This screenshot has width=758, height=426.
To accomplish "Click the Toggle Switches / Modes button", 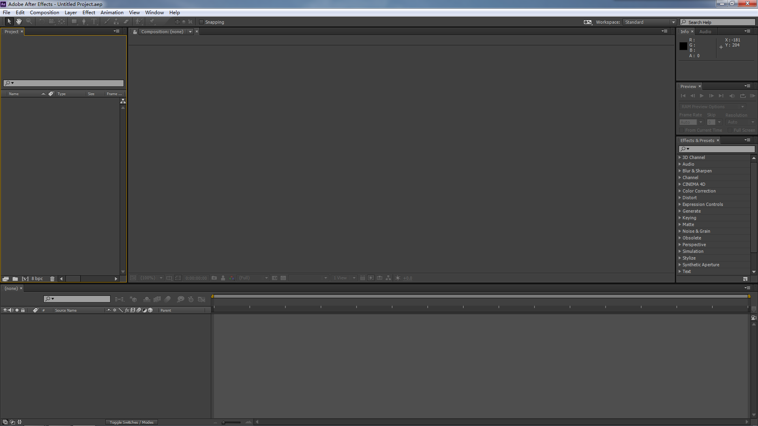I will coord(131,422).
